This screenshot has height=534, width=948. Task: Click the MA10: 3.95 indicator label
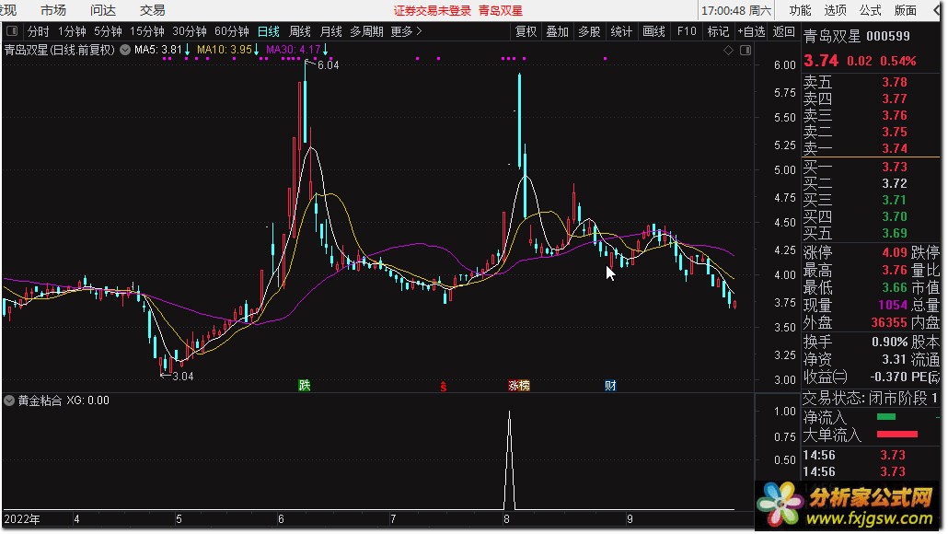[225, 50]
